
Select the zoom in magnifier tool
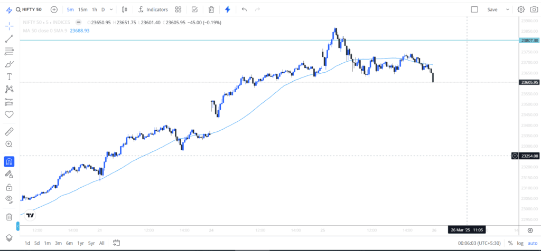click(x=10, y=144)
